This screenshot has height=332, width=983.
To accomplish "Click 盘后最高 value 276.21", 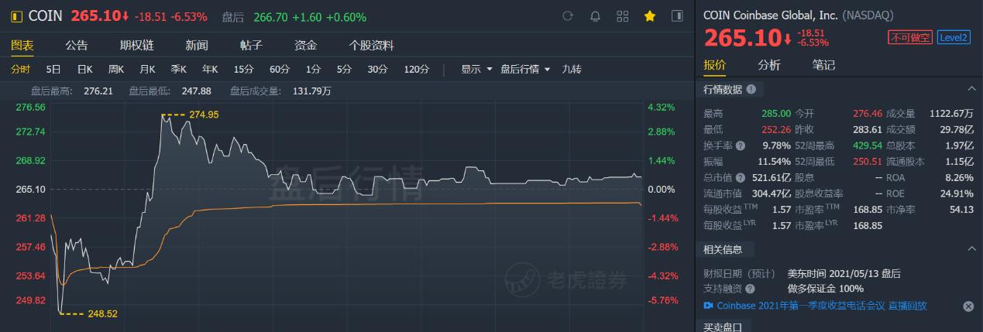I will 98,91.
